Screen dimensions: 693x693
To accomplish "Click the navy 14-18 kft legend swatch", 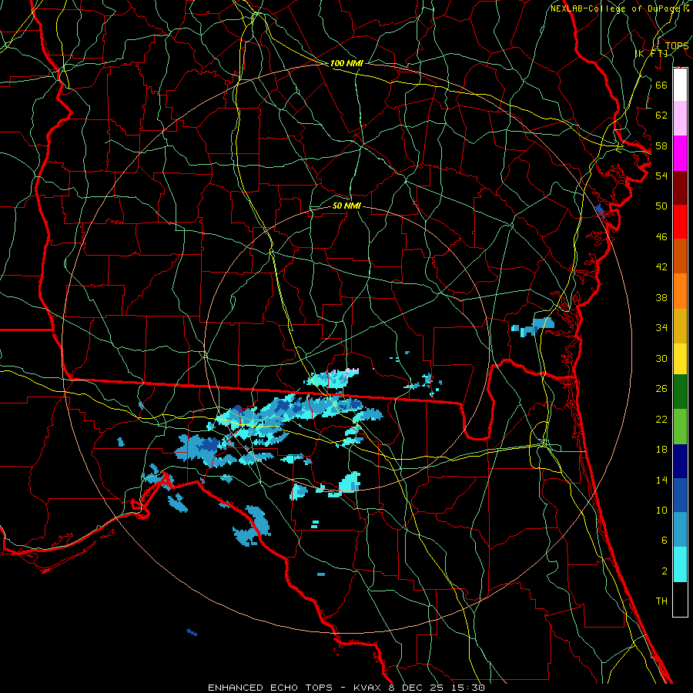I will tap(680, 461).
